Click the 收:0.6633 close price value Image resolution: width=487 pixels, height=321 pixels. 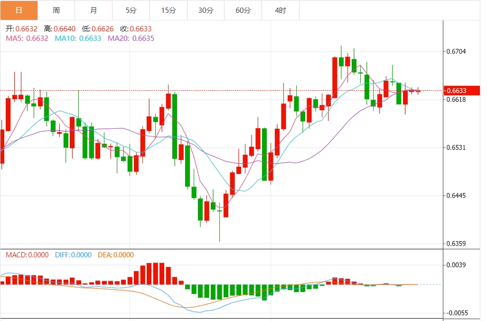(x=136, y=29)
